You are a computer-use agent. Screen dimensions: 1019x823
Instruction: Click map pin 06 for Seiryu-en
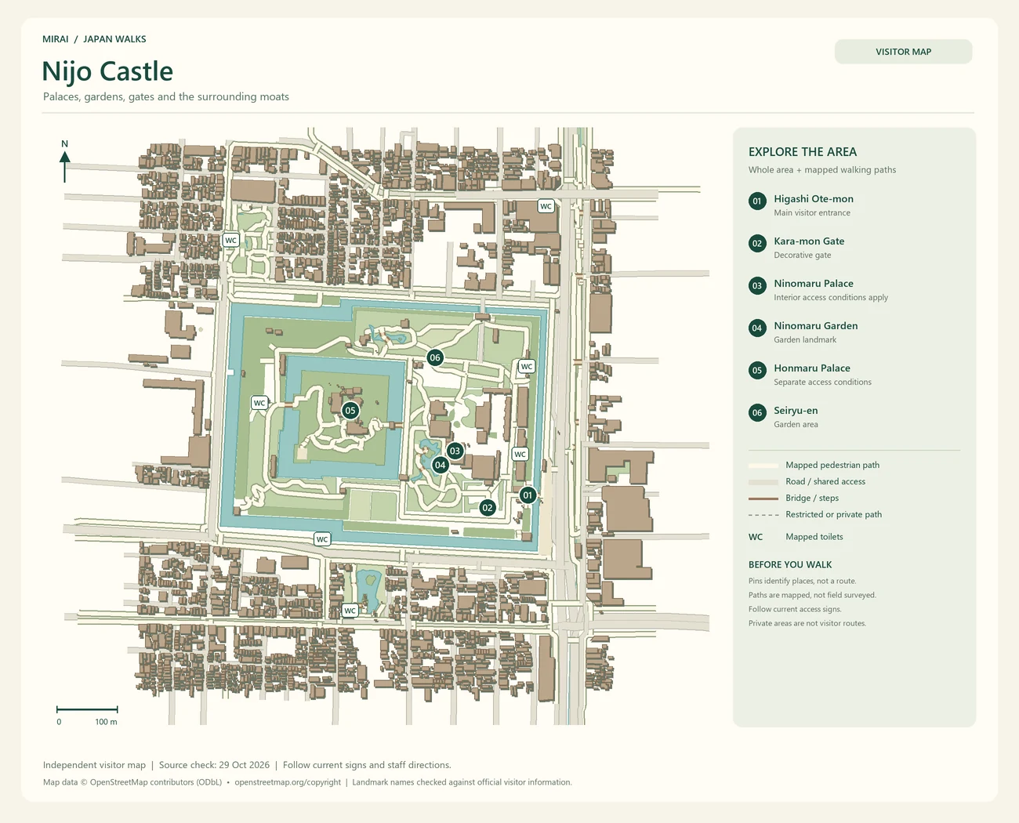(x=435, y=357)
